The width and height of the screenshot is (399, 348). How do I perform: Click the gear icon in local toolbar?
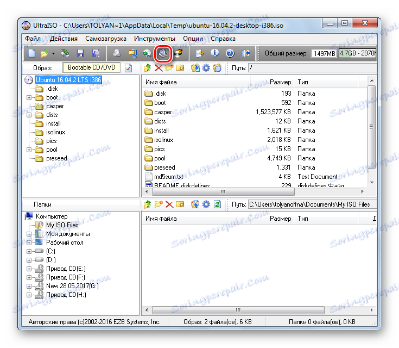pos(206,204)
